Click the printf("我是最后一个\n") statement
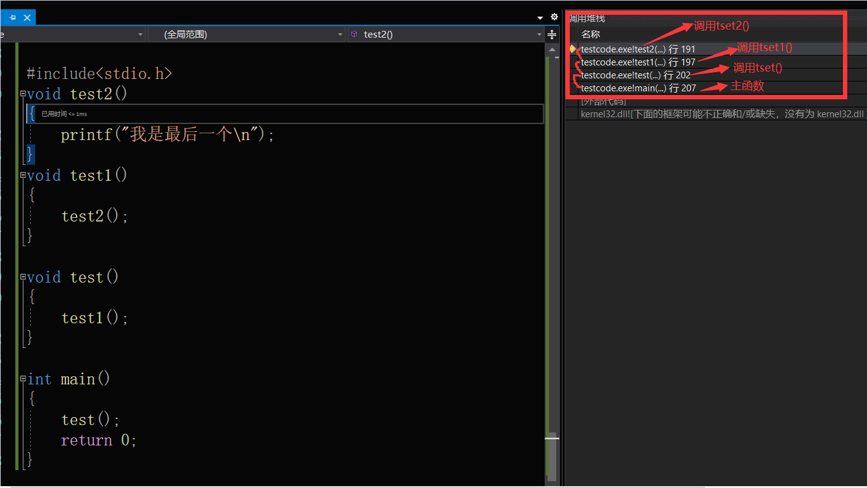The image size is (867, 488). click(167, 134)
